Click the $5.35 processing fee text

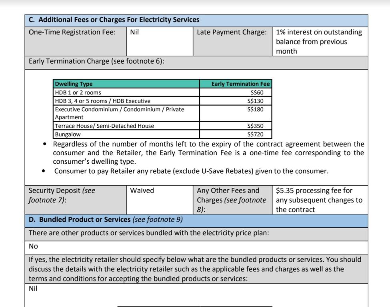(x=319, y=200)
